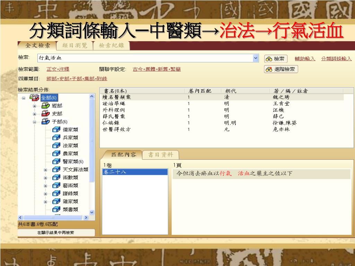Open the search term dropdown arrow
Viewport: 355px width, 266px height.
(256, 58)
